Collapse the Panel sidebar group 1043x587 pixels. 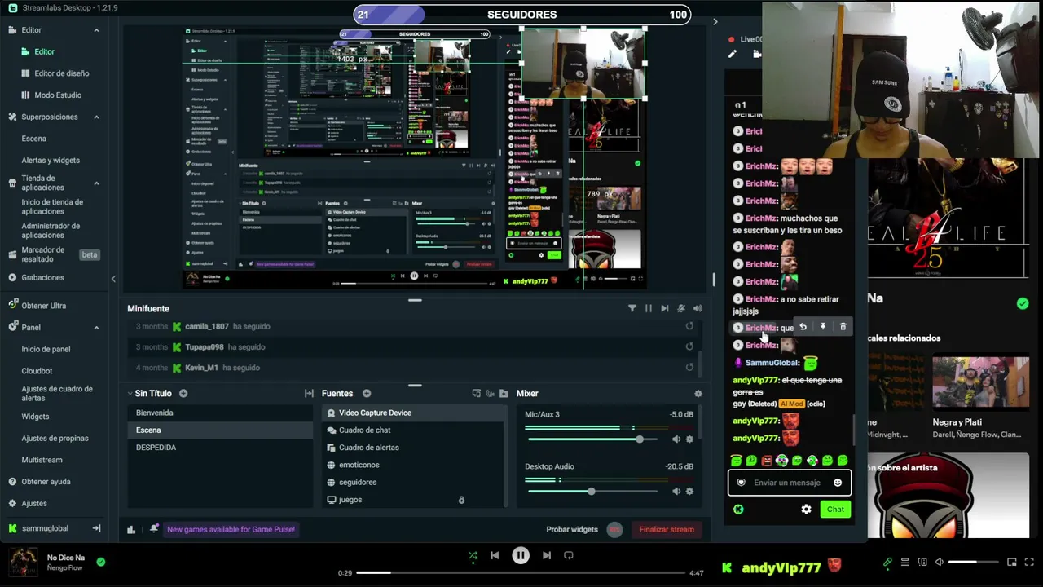(x=96, y=328)
